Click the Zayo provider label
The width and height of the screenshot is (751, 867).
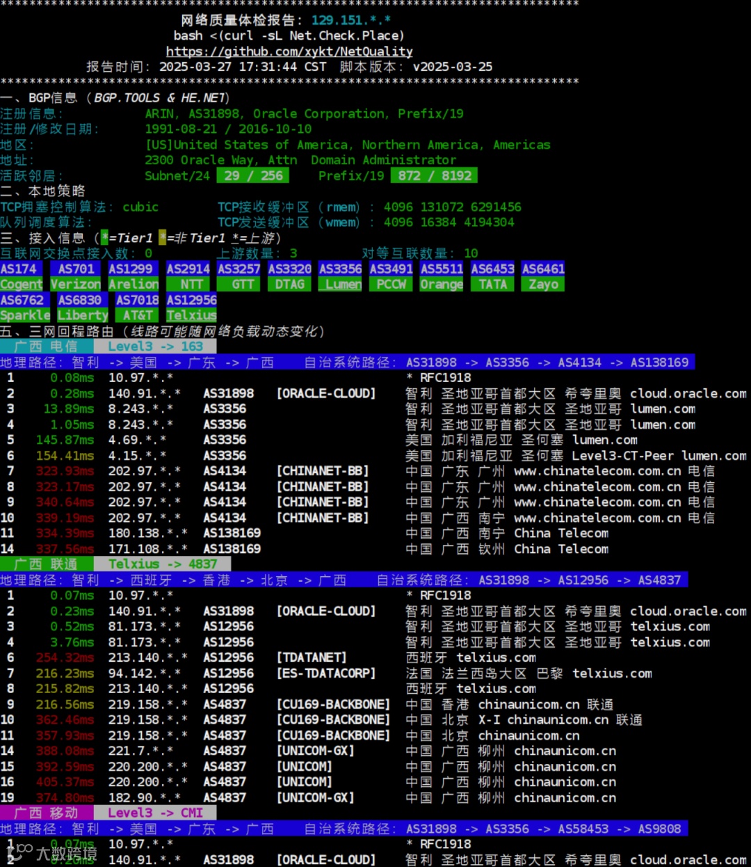(543, 284)
